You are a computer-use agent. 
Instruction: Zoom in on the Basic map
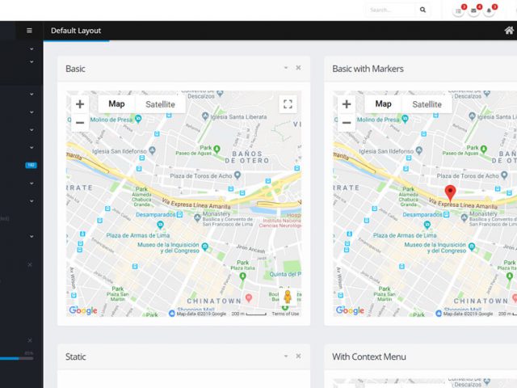(x=79, y=104)
